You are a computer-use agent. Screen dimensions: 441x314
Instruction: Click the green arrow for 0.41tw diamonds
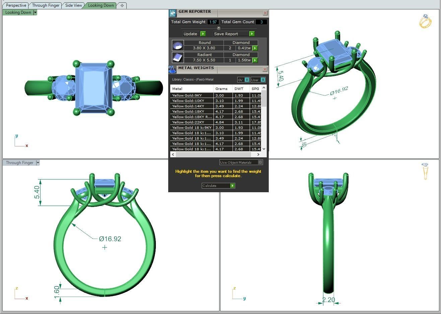tap(255, 48)
